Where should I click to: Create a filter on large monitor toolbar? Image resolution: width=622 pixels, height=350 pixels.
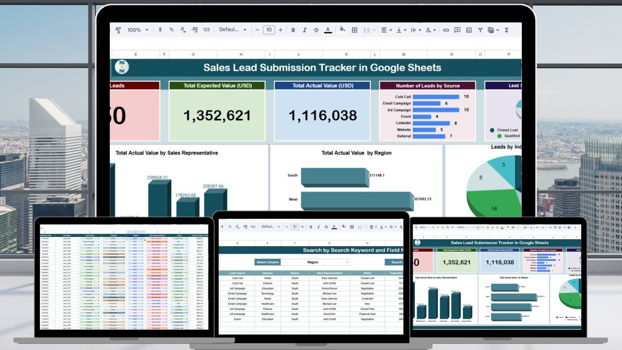coord(480,30)
